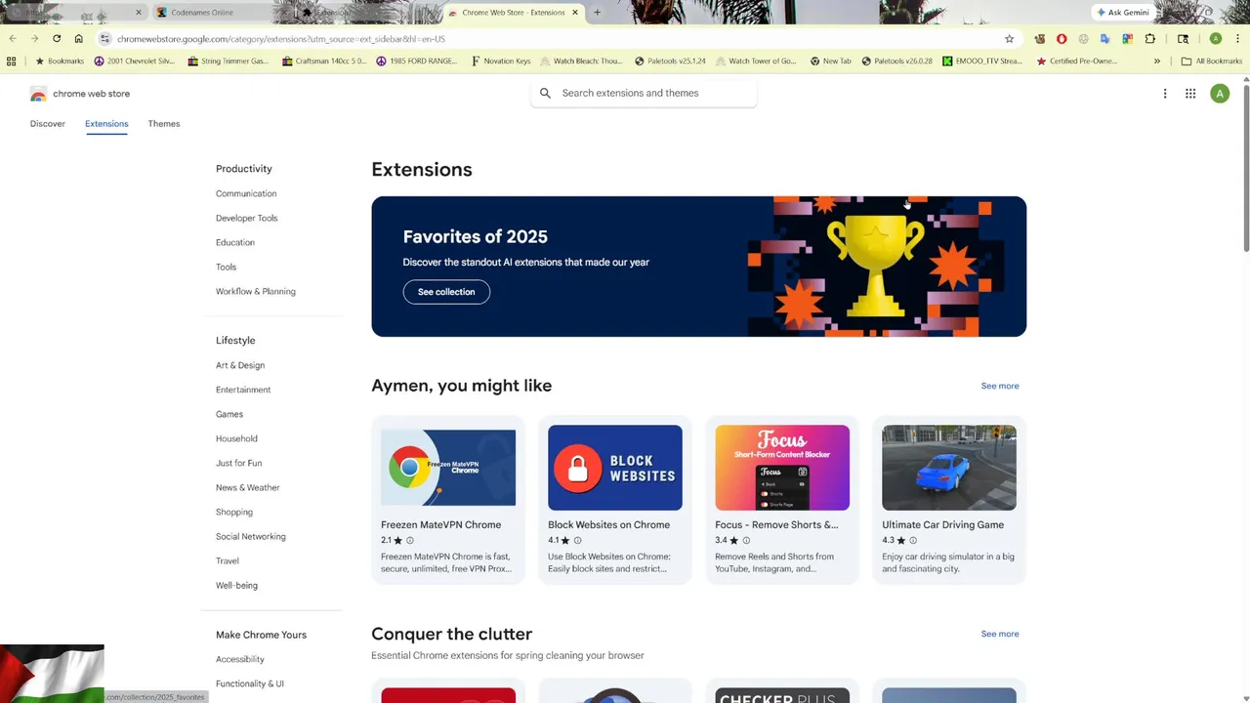Close the Chrome Web Store tab
Viewport: 1250px width, 703px height.
coord(575,13)
